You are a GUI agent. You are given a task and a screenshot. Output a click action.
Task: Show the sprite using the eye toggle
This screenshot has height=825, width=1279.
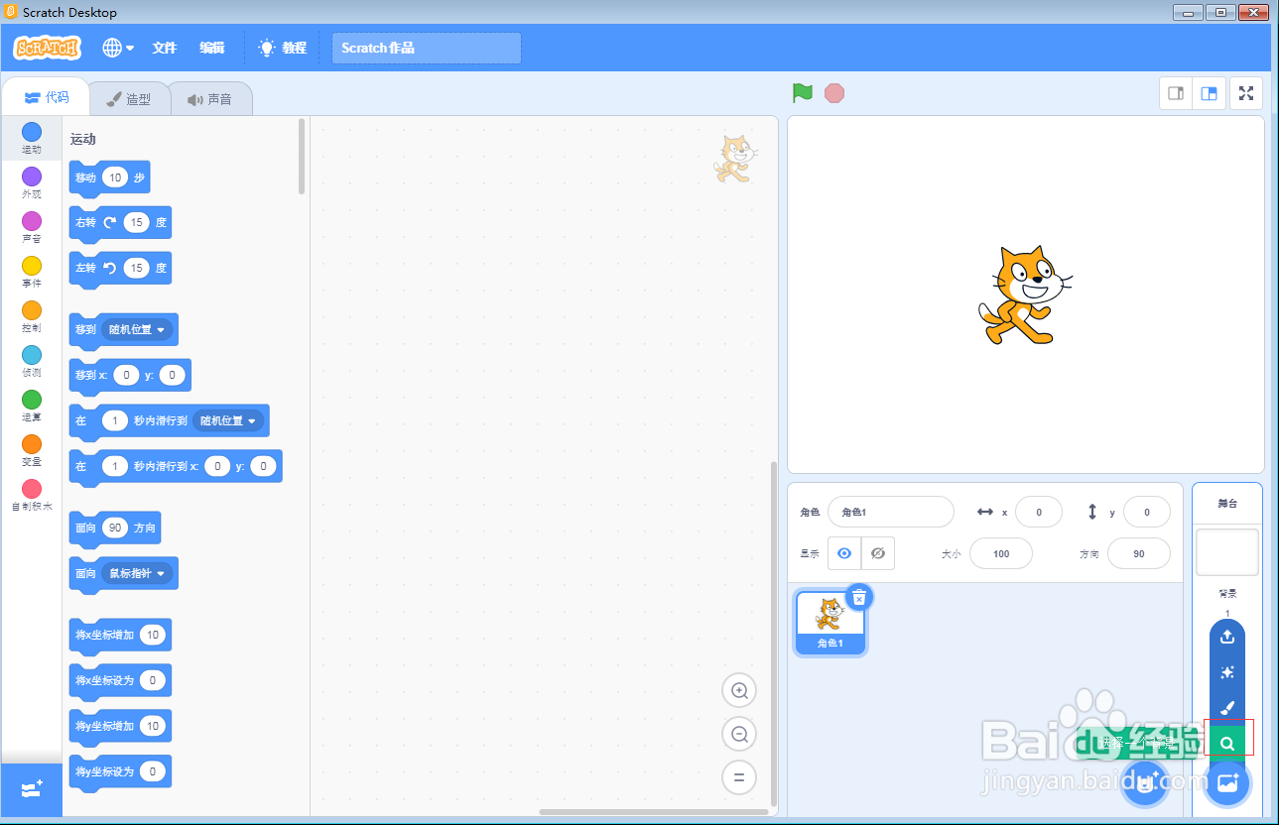coord(843,553)
